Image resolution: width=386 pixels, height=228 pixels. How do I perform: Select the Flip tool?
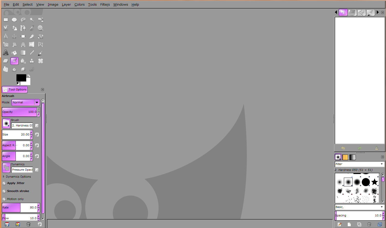click(x=32, y=44)
